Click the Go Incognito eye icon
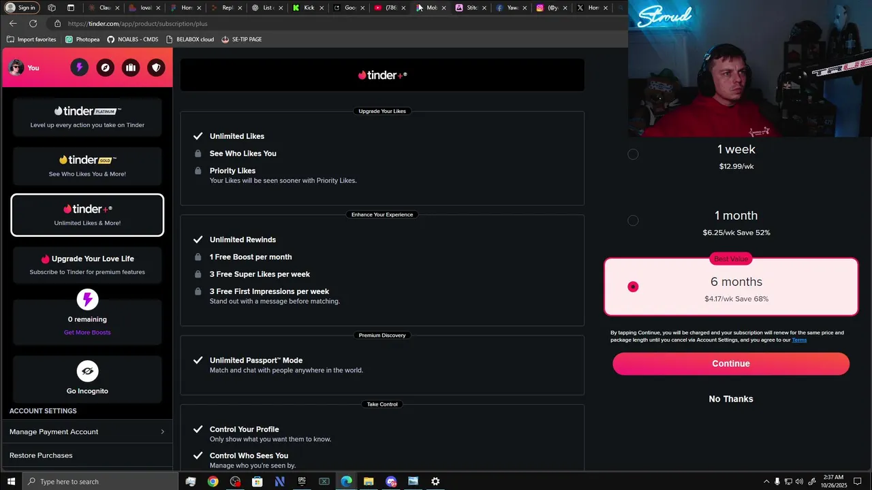872x490 pixels. (x=87, y=371)
